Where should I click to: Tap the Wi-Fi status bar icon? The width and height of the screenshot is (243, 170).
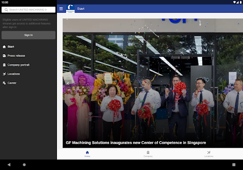tap(234, 2)
